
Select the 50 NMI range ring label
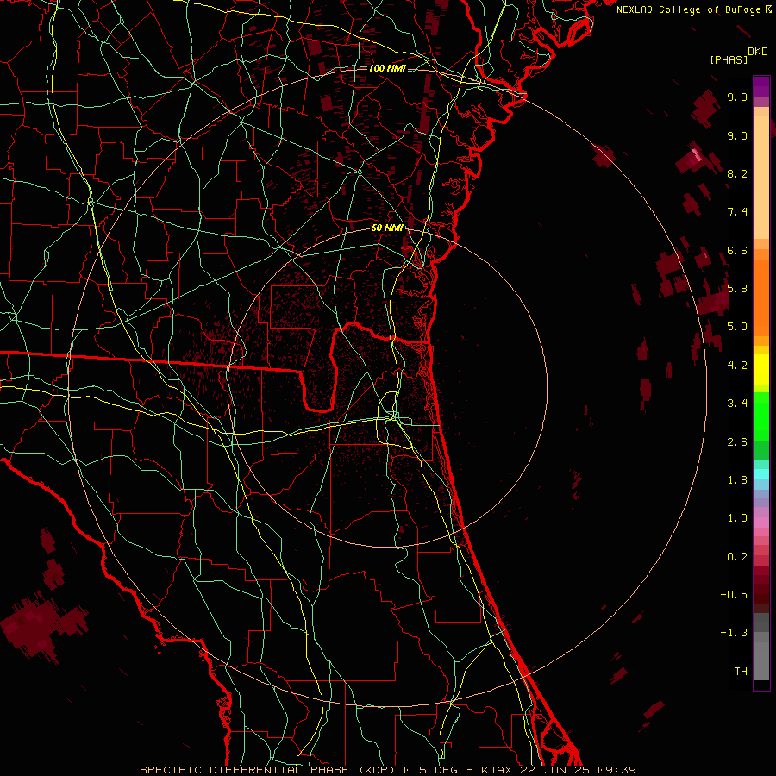pos(387,228)
